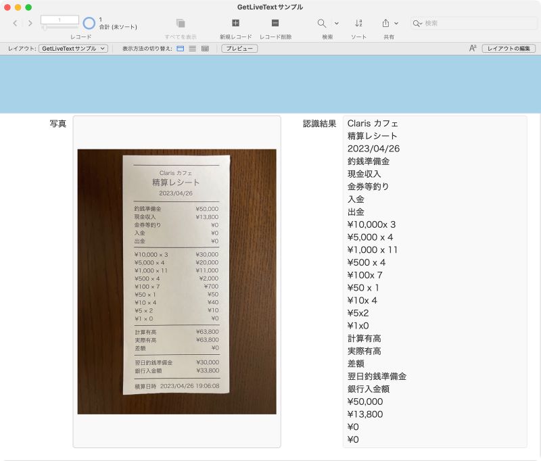The width and height of the screenshot is (541, 461).
Task: Open the Share dropdown arrow
Action: tap(396, 24)
